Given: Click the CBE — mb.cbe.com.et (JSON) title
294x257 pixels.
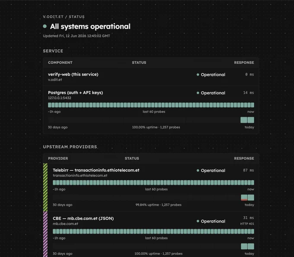Looking at the screenshot, I should [x=83, y=219].
